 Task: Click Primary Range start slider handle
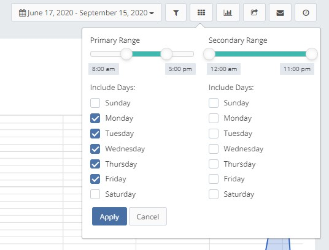(x=126, y=54)
